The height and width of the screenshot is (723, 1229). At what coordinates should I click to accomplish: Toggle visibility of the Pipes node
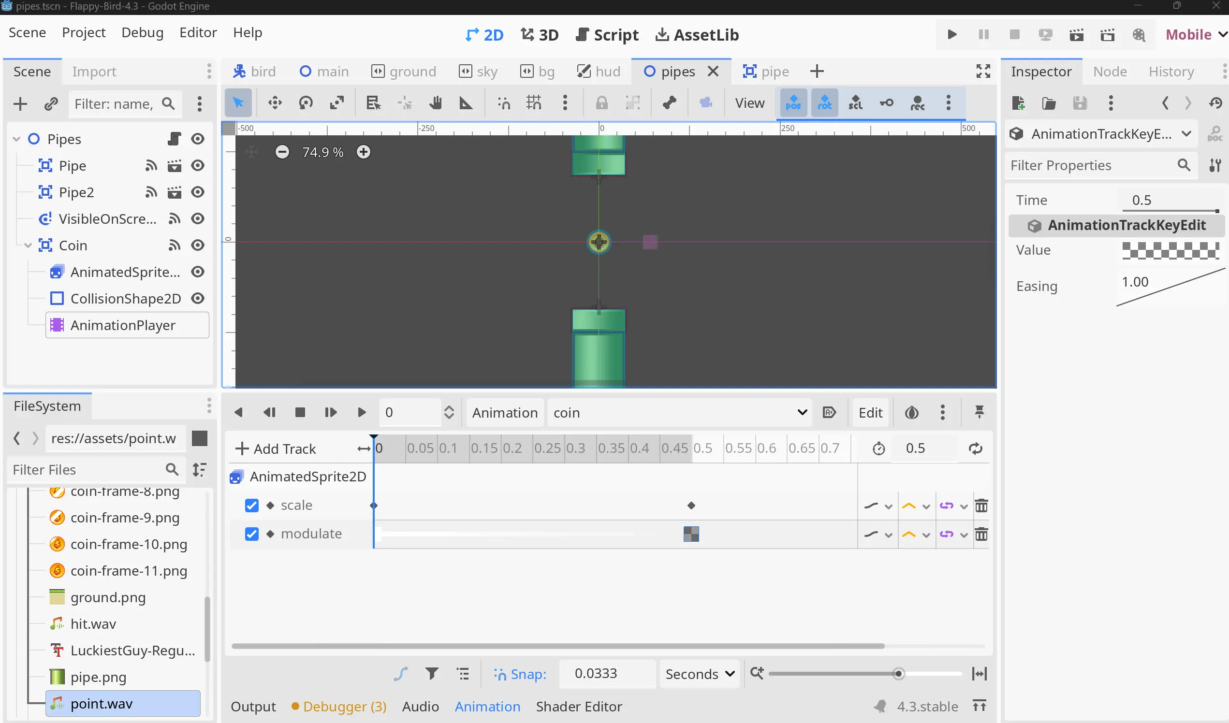[198, 139]
